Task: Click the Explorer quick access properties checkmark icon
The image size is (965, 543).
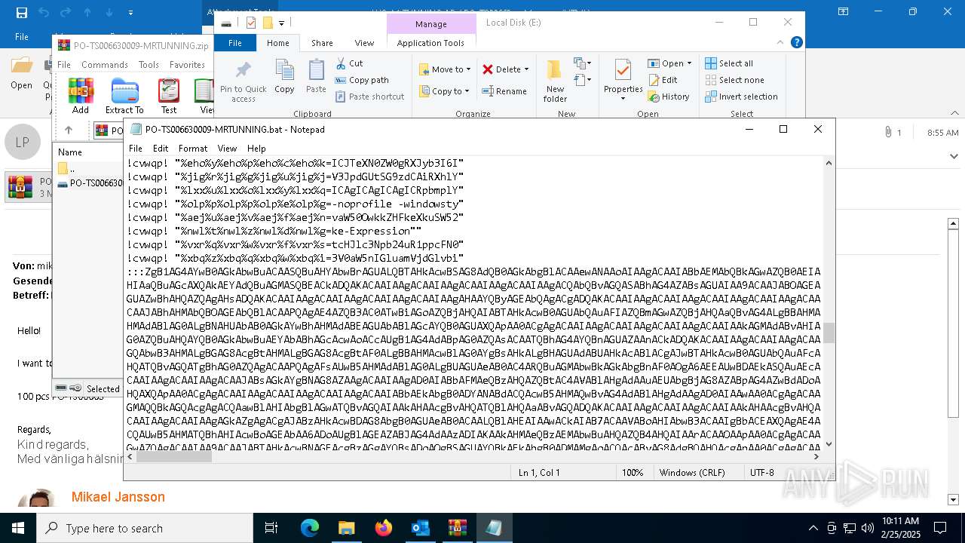Action: click(251, 23)
